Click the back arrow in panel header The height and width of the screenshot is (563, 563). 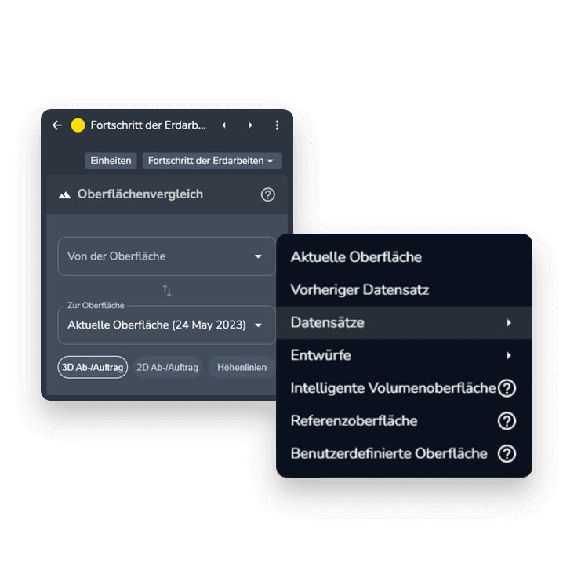[x=57, y=125]
